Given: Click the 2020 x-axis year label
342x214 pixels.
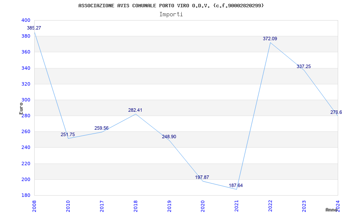Looking at the screenshot, I should (x=203, y=206).
